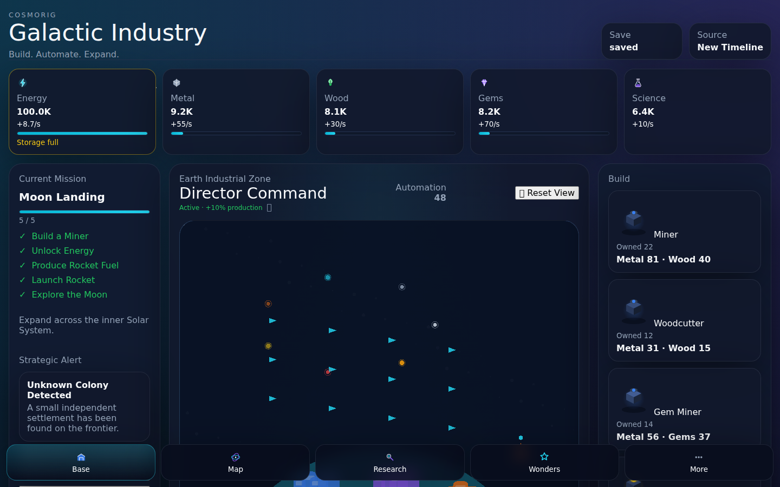Image resolution: width=780 pixels, height=487 pixels.
Task: Click the Science flask icon
Action: [x=638, y=83]
